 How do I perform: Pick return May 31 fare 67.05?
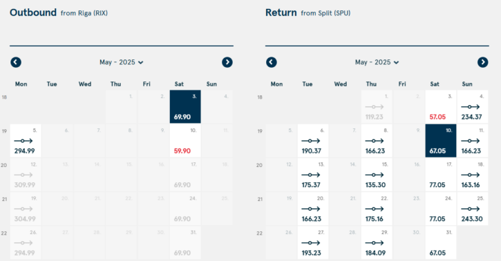[x=441, y=243]
